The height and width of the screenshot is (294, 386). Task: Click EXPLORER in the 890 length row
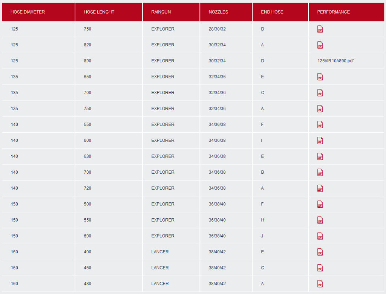coord(163,61)
